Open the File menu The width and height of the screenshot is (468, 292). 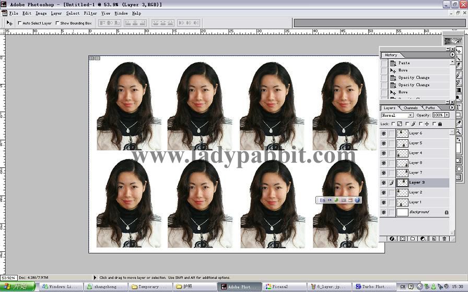14,14
